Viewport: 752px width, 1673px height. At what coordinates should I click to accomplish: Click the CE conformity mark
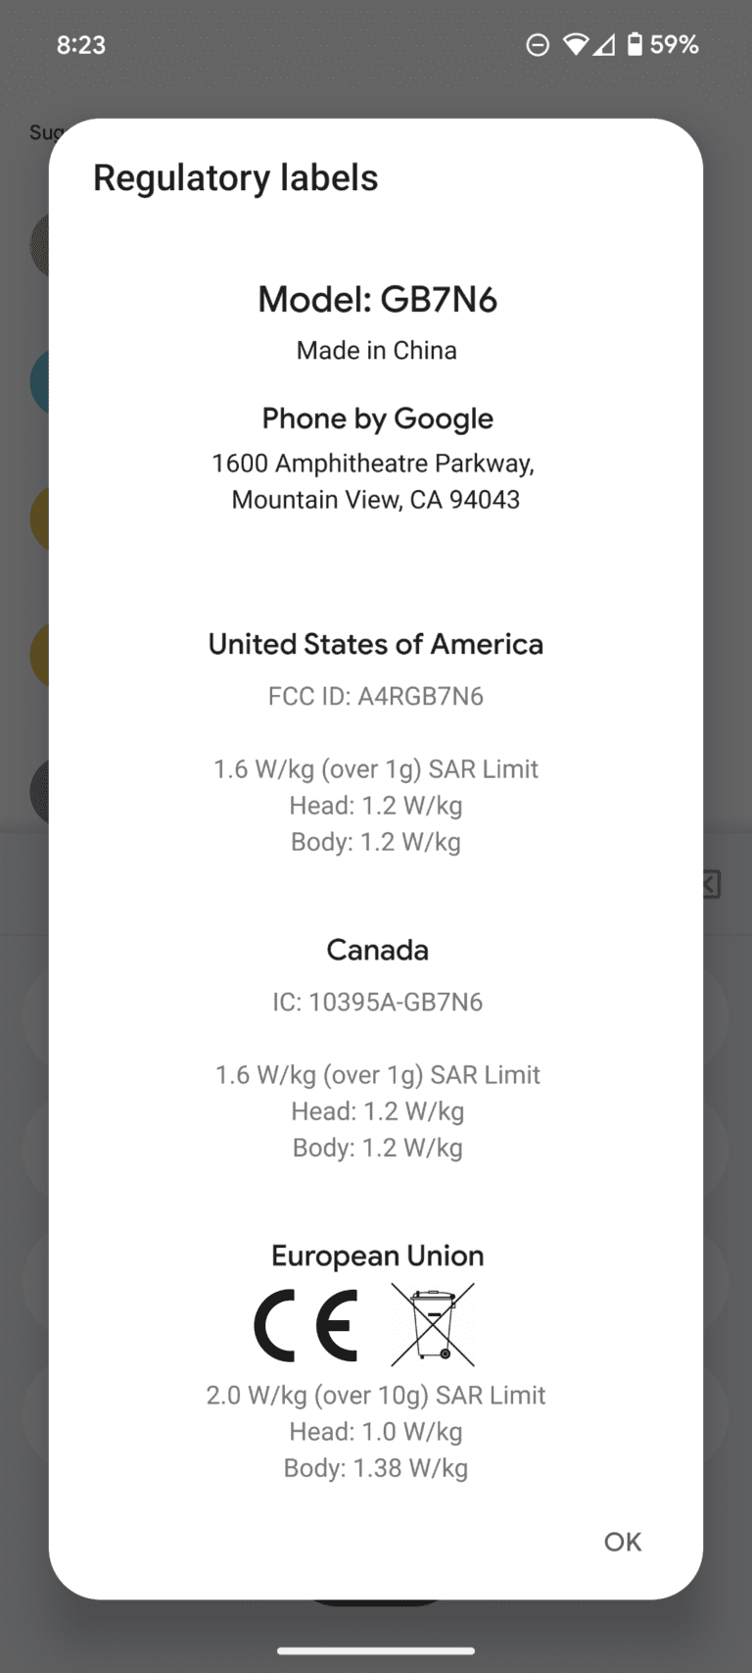(x=305, y=1325)
